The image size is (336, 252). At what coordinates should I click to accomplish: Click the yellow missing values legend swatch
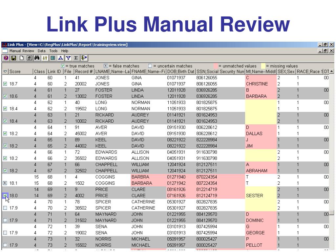click(x=263, y=66)
